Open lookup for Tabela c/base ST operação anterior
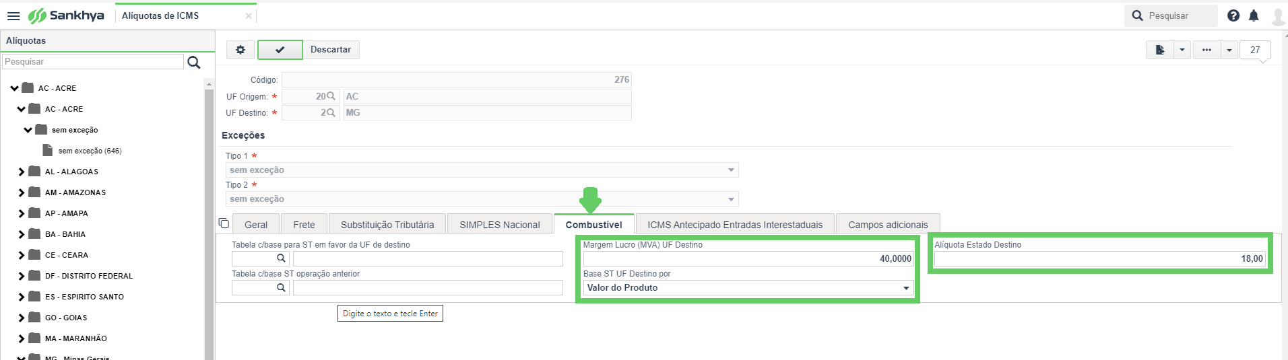 (x=281, y=287)
